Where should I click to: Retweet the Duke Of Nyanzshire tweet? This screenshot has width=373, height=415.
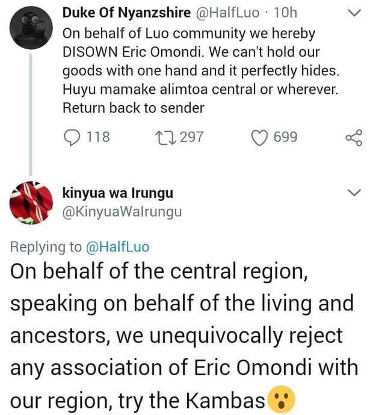[x=165, y=137]
